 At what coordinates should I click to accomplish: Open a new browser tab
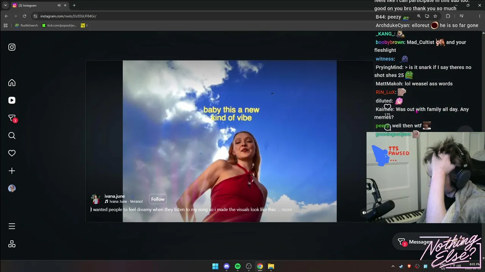pos(74,5)
